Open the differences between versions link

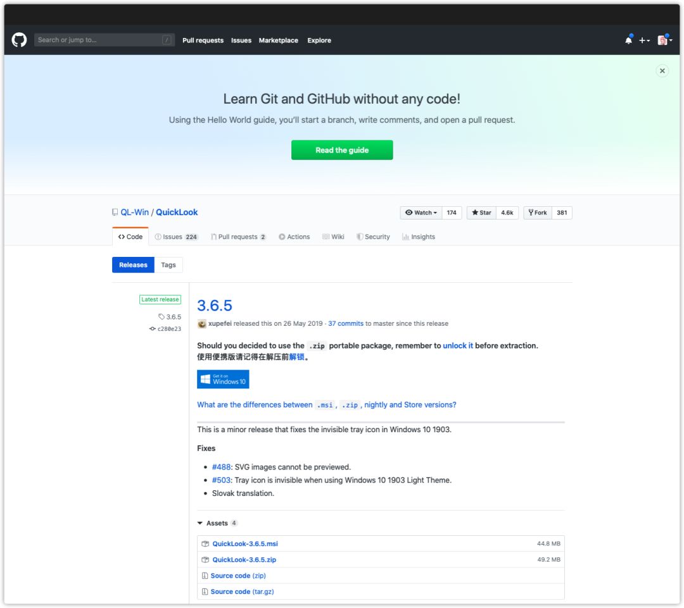(327, 405)
